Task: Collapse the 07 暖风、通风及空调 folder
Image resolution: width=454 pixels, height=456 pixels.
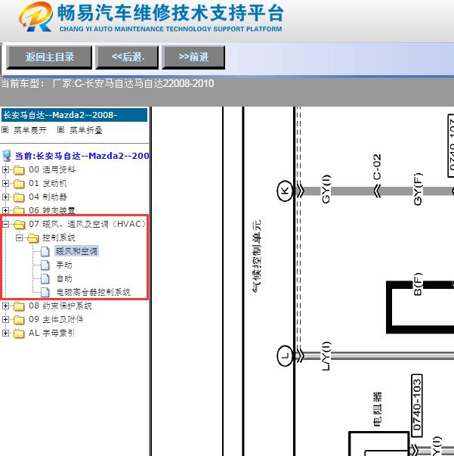Action: click(5, 224)
